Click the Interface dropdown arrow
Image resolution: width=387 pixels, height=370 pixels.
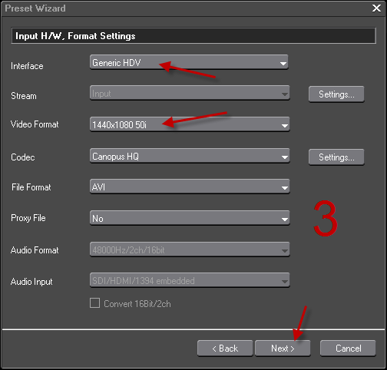click(283, 63)
